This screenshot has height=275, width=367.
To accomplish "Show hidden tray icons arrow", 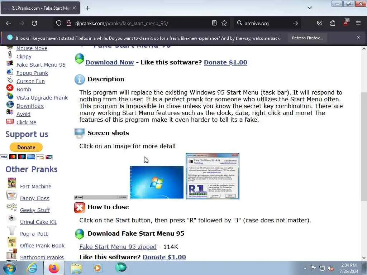I will point(305,269).
